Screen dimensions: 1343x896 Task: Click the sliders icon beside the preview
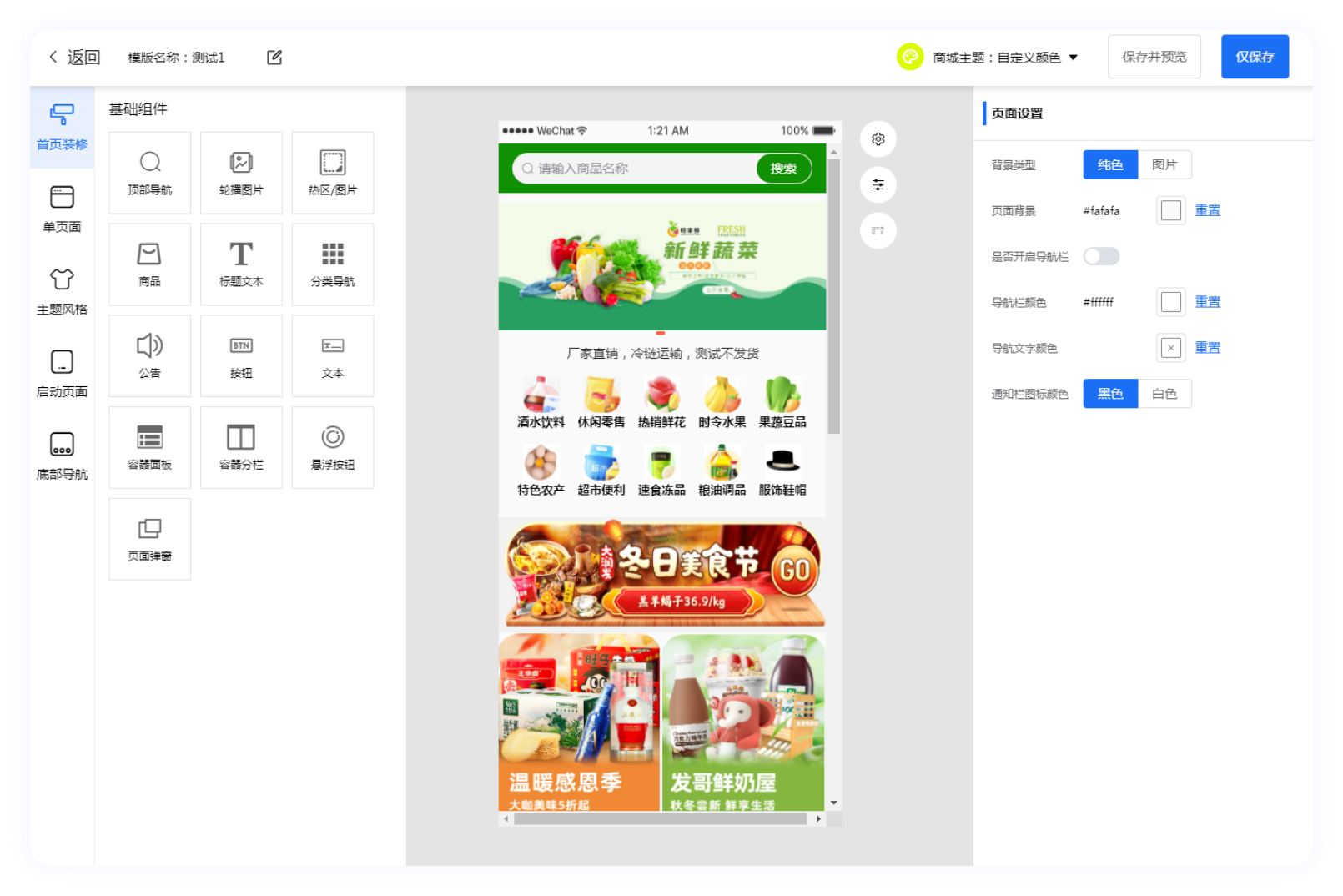878,185
